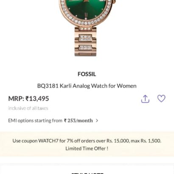
Task: Tap the rupee symbol in the EMI amount
Action: (x=65, y=121)
